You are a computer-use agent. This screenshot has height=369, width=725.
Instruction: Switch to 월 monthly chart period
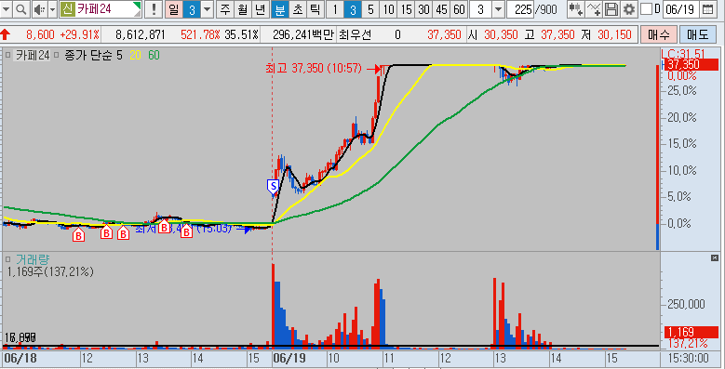point(243,9)
